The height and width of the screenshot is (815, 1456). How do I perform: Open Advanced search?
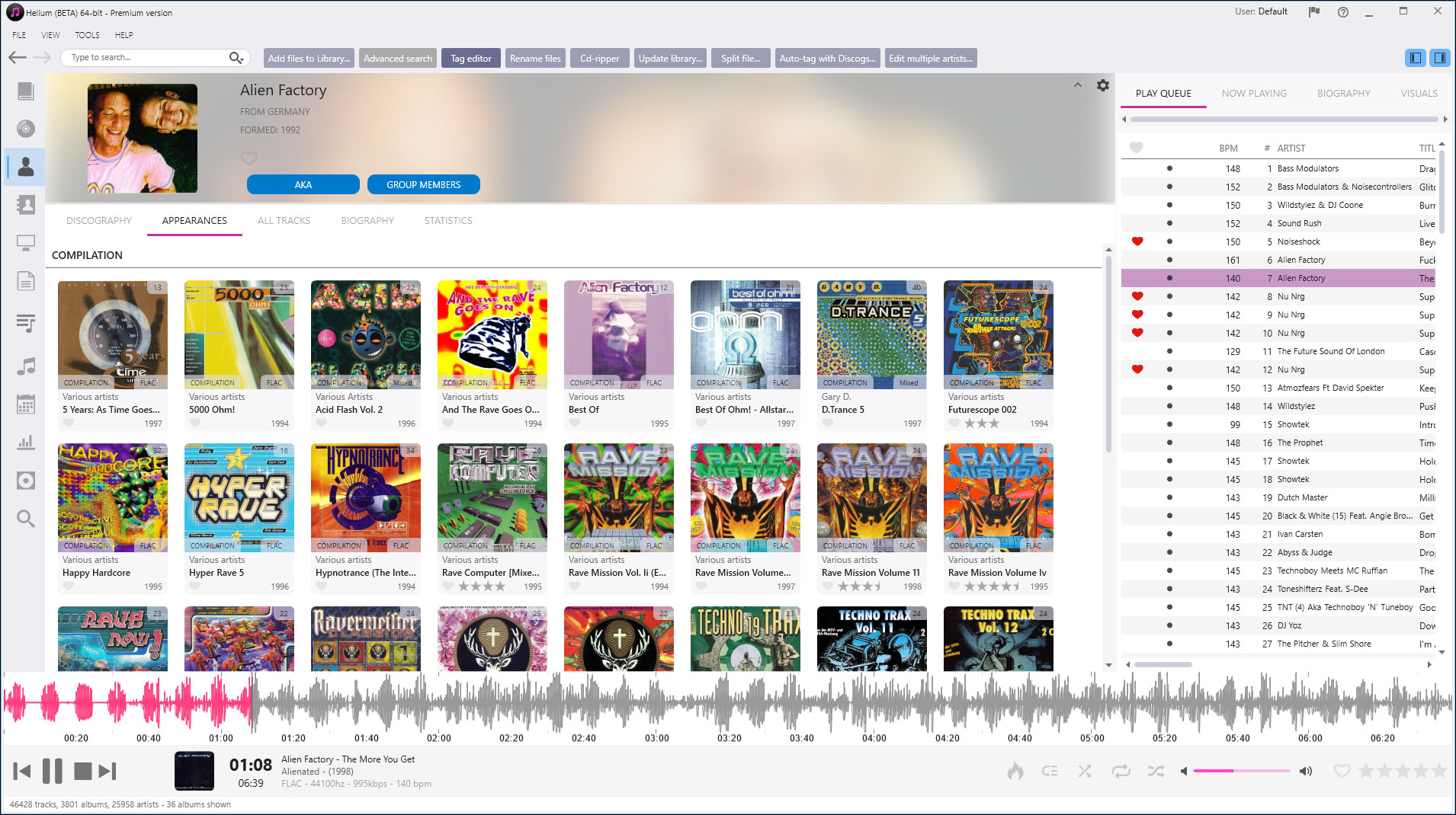click(x=398, y=58)
